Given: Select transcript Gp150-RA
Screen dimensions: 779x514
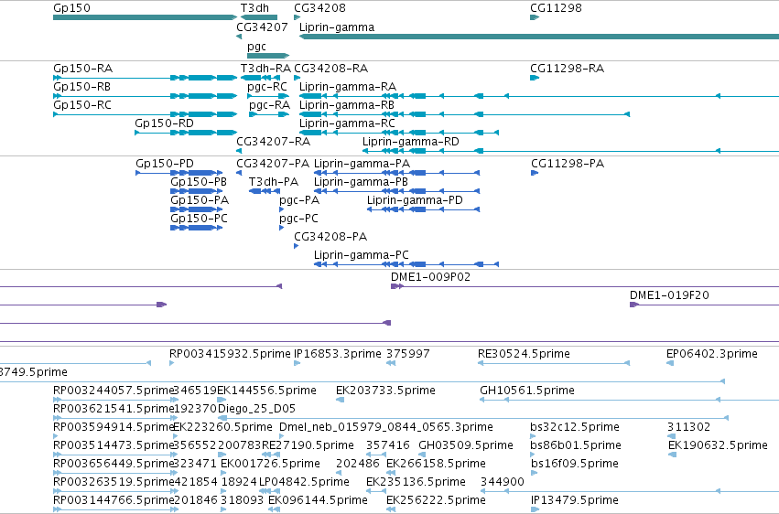Looking at the screenshot, I should tap(145, 78).
